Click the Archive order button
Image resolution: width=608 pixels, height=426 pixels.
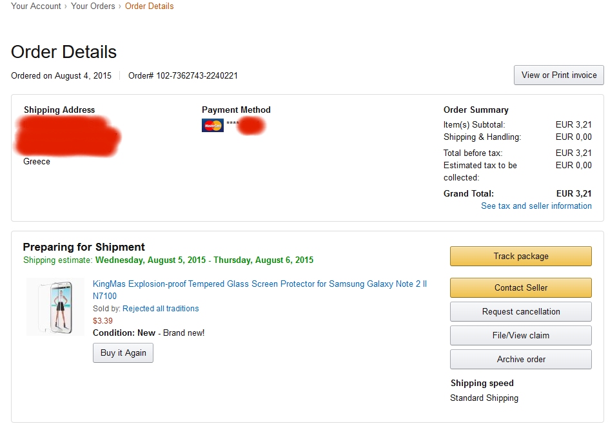(521, 360)
